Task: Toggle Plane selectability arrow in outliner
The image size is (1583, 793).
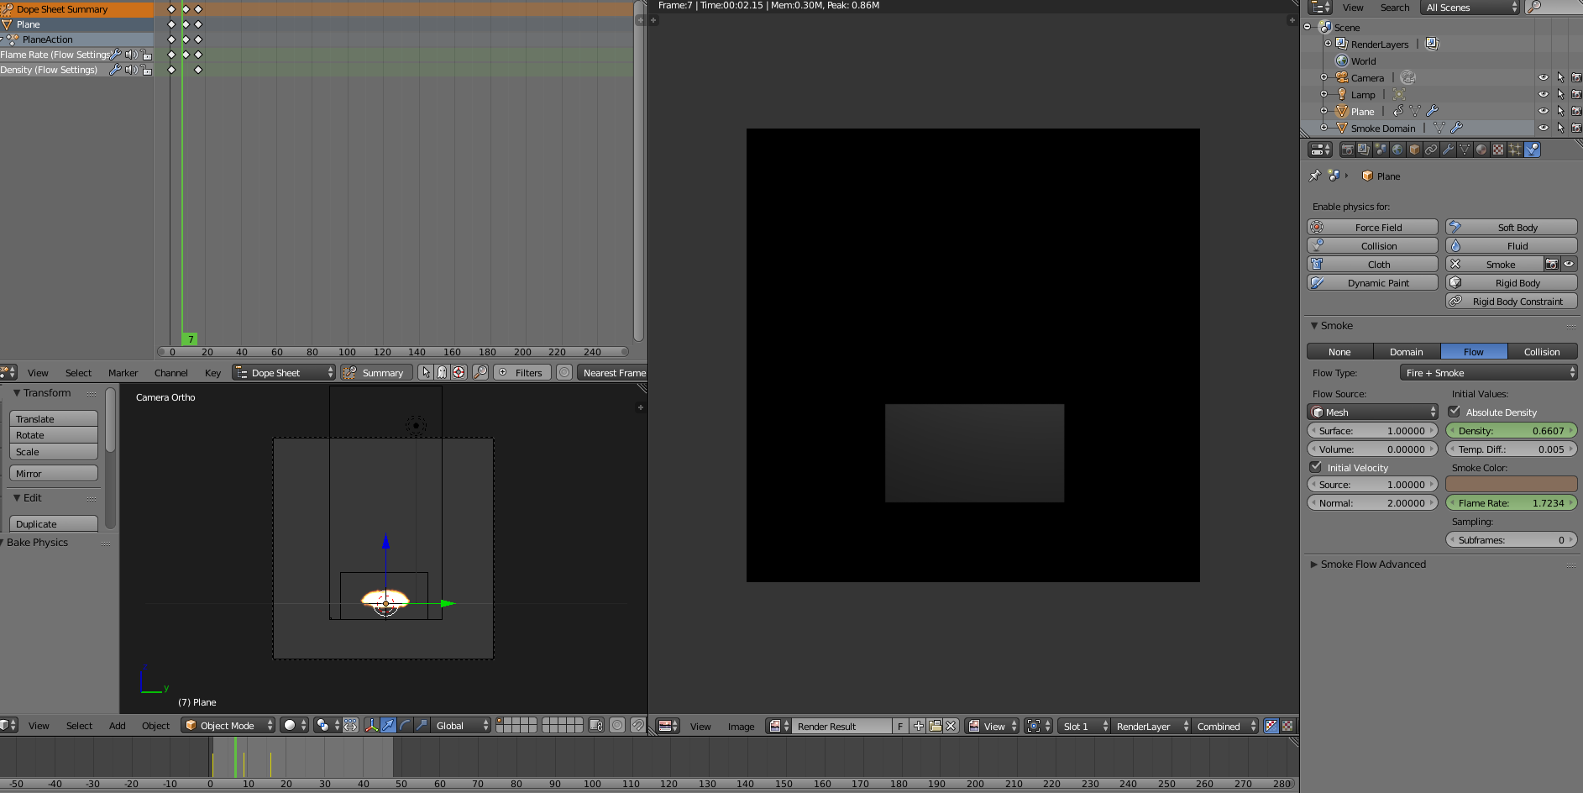Action: click(x=1560, y=111)
